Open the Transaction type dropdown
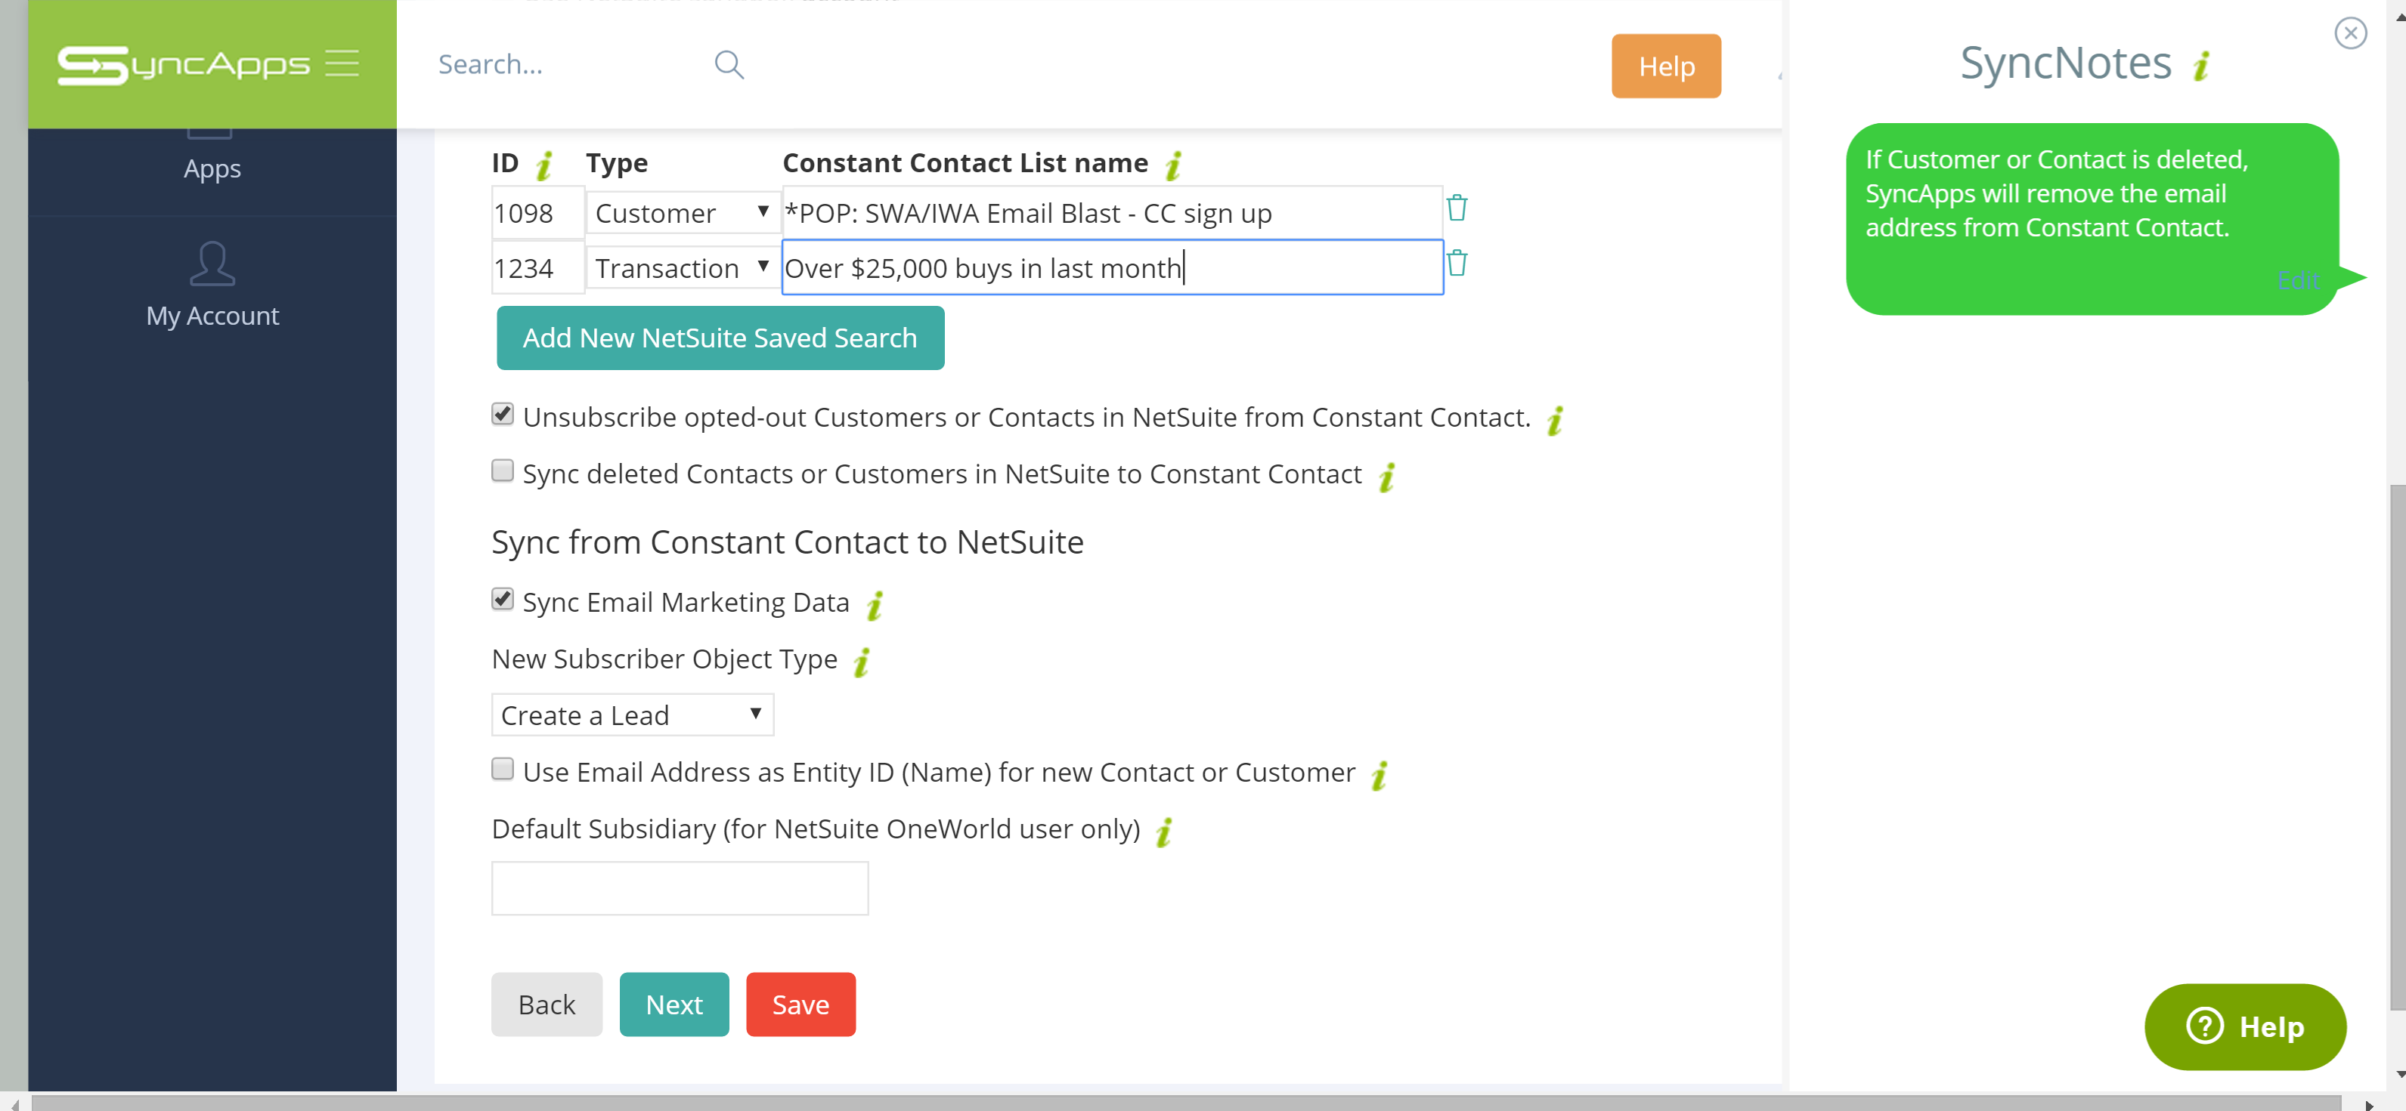 pyautogui.click(x=682, y=268)
